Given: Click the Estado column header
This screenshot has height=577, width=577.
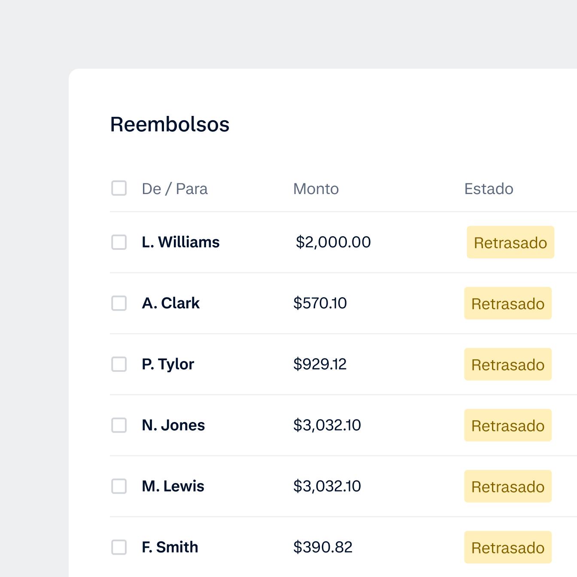Looking at the screenshot, I should pyautogui.click(x=489, y=189).
